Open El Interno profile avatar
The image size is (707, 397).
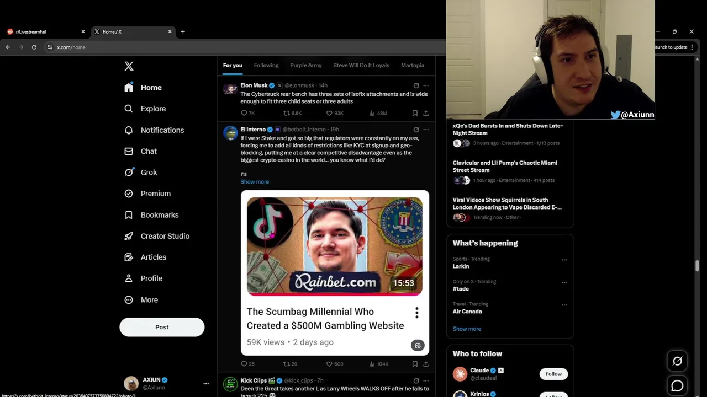click(x=230, y=133)
